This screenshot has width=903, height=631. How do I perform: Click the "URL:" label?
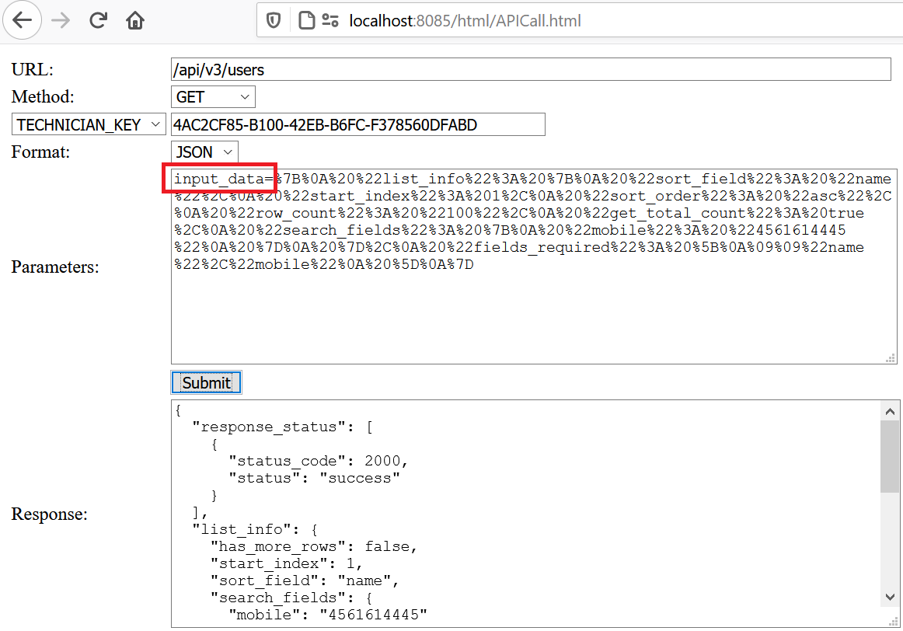[x=33, y=70]
